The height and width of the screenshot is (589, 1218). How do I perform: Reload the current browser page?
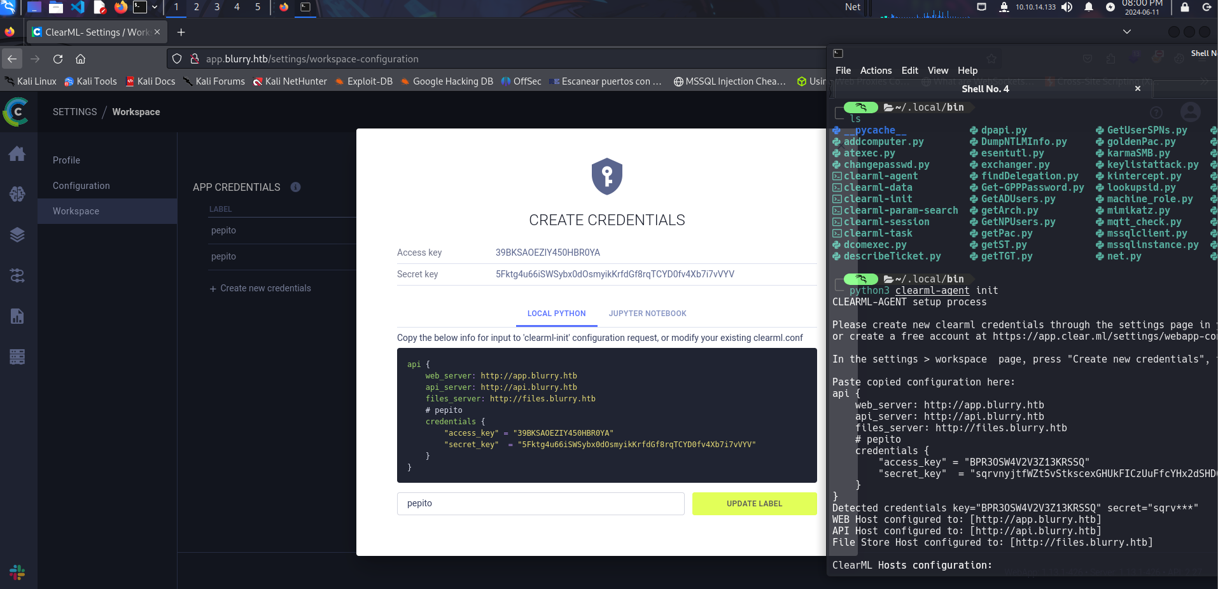tap(58, 59)
